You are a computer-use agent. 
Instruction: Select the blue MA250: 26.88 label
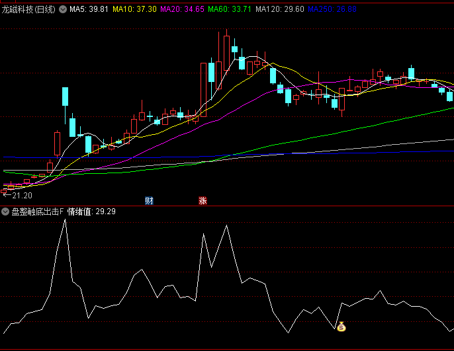click(332, 9)
